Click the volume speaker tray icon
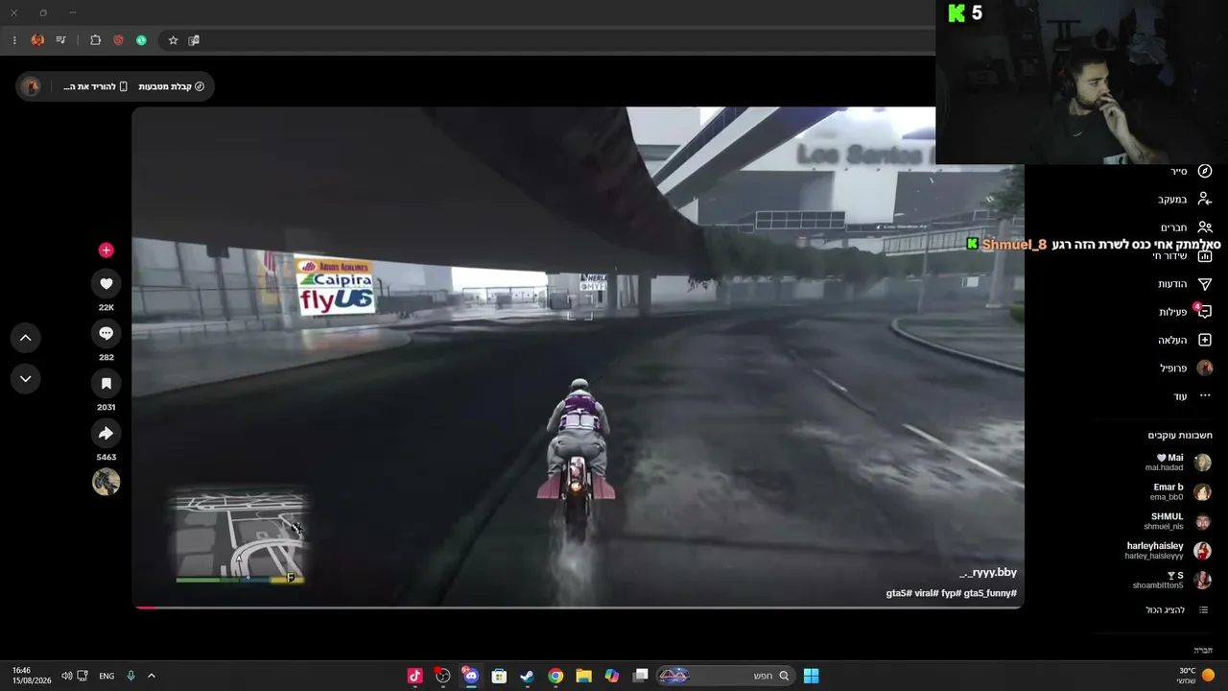1228x691 pixels. pos(66,676)
